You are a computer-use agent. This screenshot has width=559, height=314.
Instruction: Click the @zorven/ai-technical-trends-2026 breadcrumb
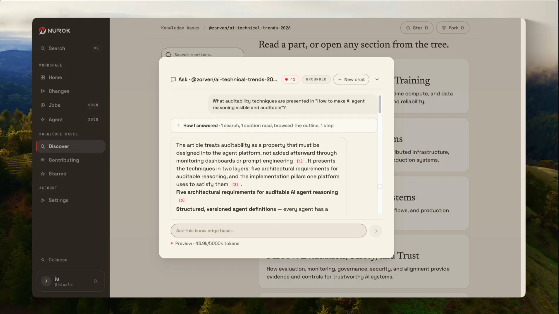click(x=250, y=28)
